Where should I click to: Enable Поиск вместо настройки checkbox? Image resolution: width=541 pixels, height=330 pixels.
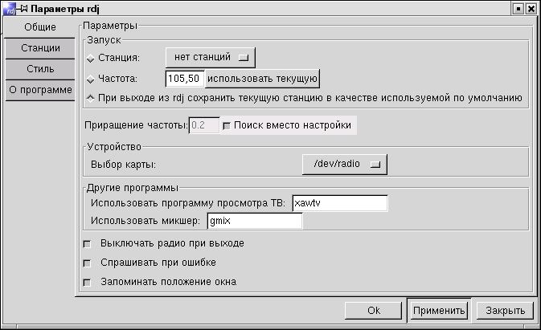227,126
